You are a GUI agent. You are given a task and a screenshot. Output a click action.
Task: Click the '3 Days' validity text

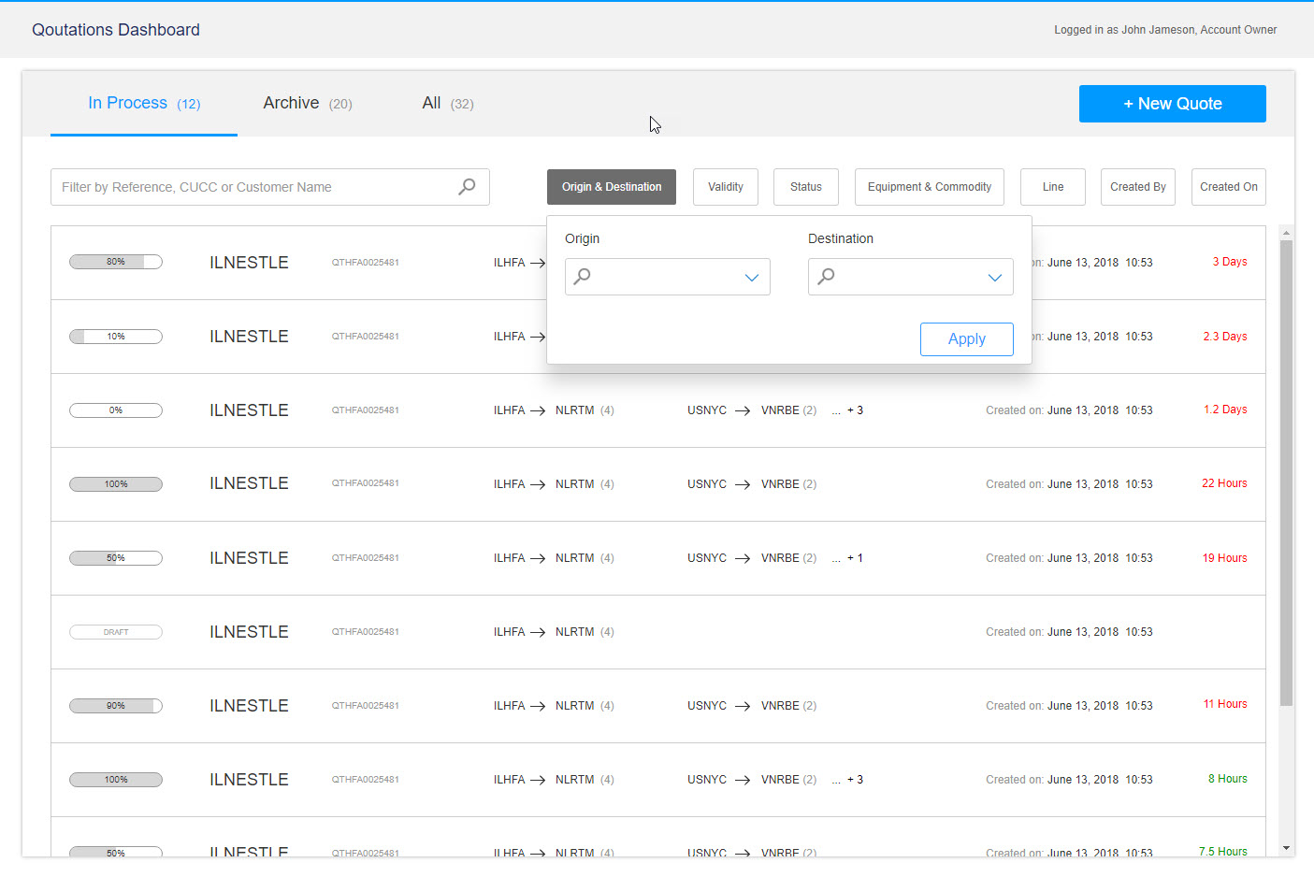click(1230, 262)
